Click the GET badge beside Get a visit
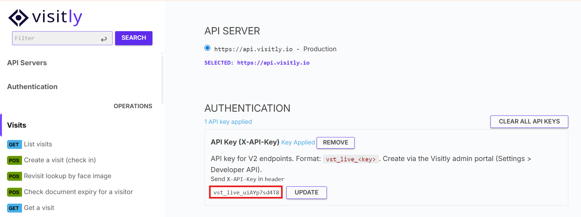Screen dimensions: 581x217 point(14,208)
